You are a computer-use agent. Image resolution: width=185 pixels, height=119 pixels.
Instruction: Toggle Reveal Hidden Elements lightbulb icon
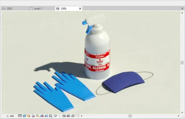(60, 116)
